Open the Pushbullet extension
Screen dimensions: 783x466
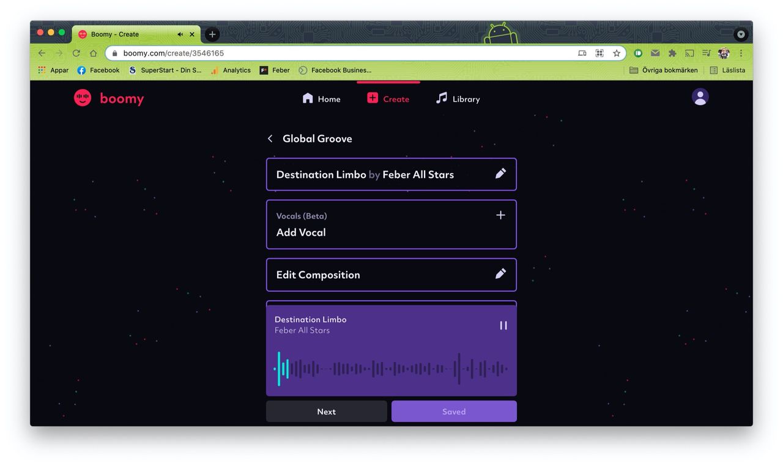click(638, 53)
